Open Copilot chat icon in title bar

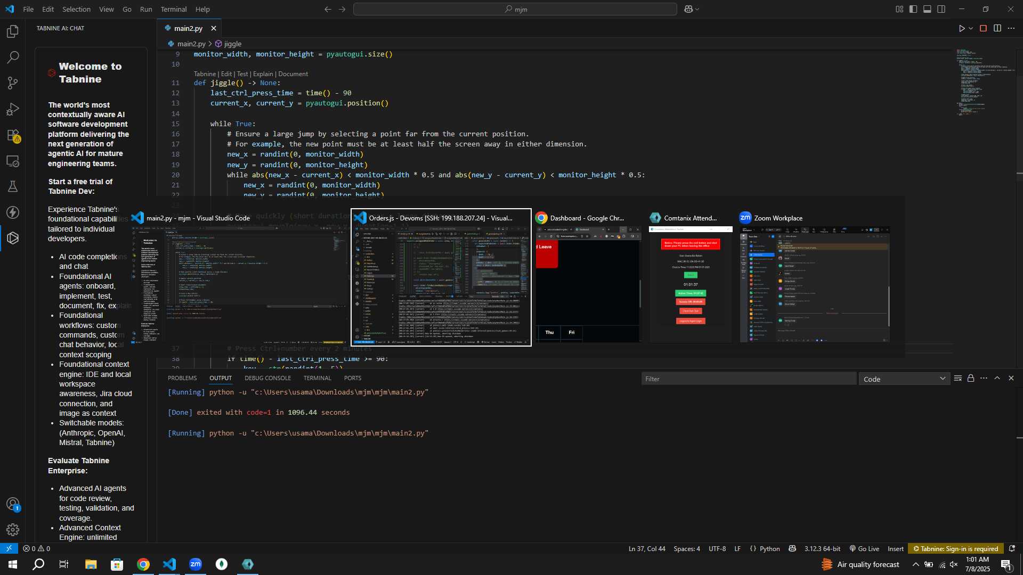tap(688, 9)
